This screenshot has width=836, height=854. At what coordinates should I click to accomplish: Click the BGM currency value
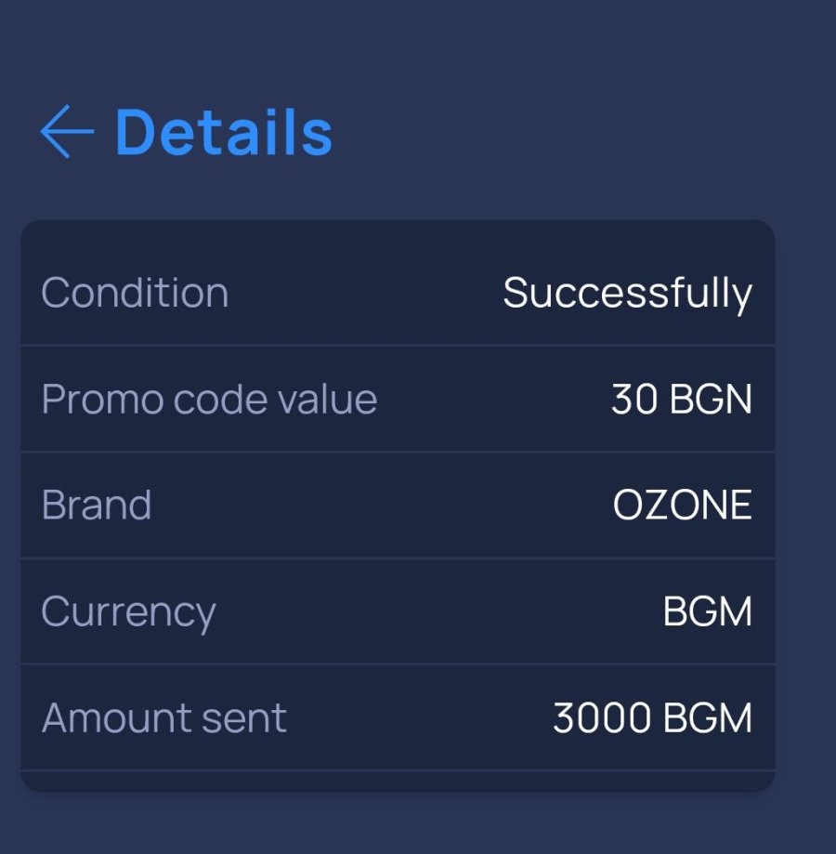[707, 612]
